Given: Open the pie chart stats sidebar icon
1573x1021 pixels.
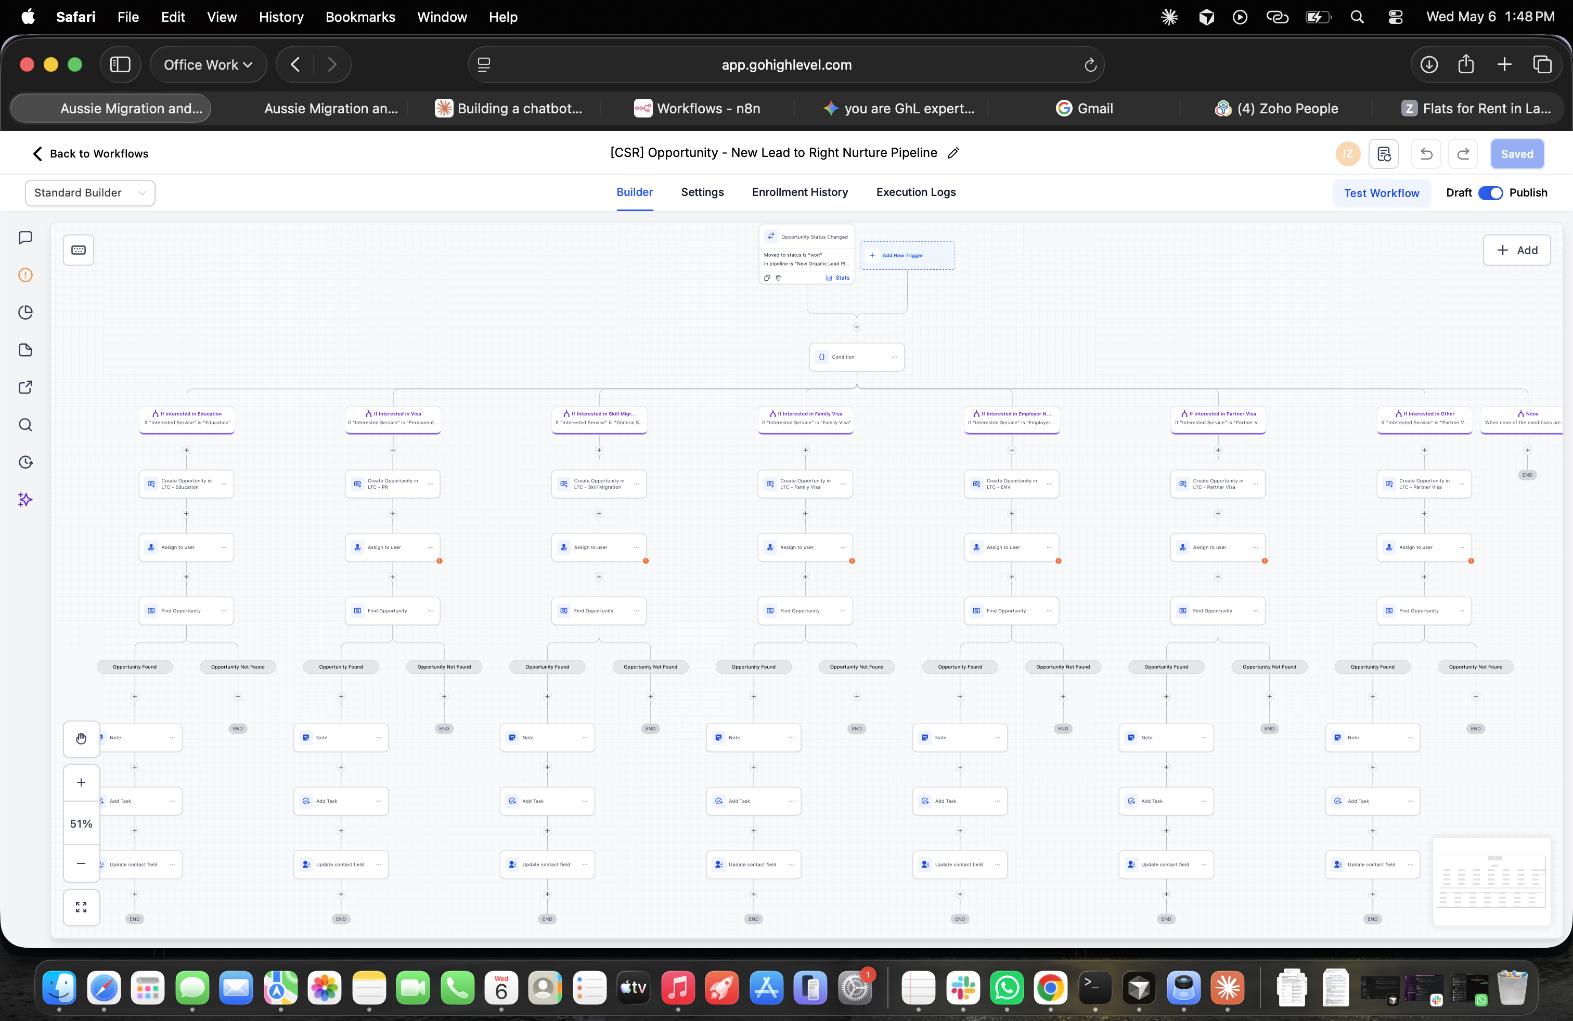Looking at the screenshot, I should [25, 312].
